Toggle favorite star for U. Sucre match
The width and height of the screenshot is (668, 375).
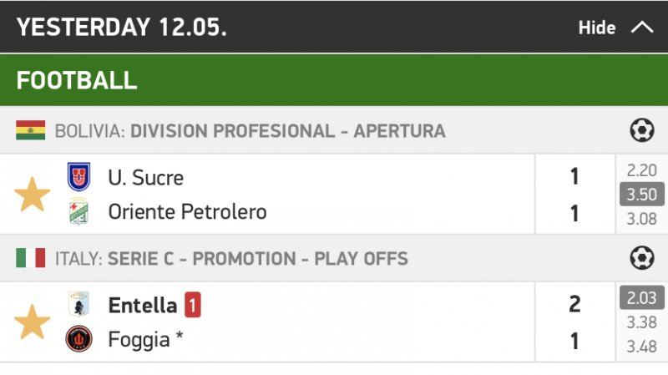pyautogui.click(x=33, y=195)
